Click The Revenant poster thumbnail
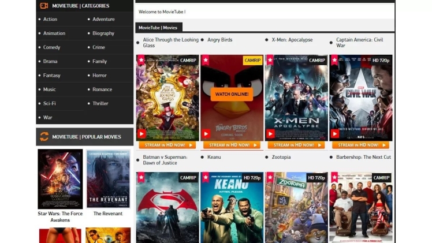The image size is (432, 243). click(108, 179)
